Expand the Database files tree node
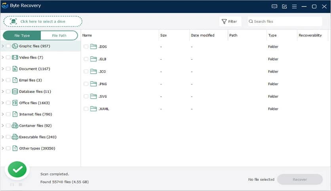The image size is (331, 191). pos(3,91)
